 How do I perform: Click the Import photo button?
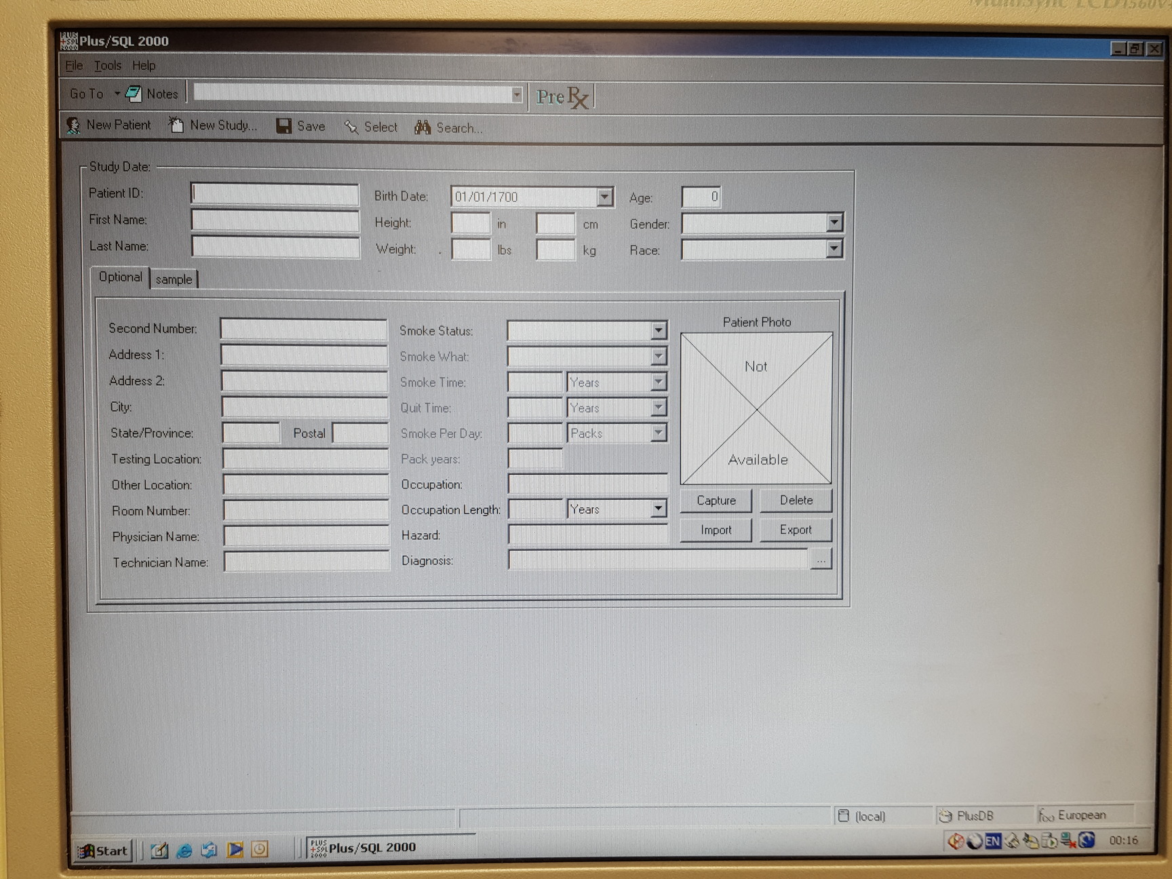tap(716, 530)
